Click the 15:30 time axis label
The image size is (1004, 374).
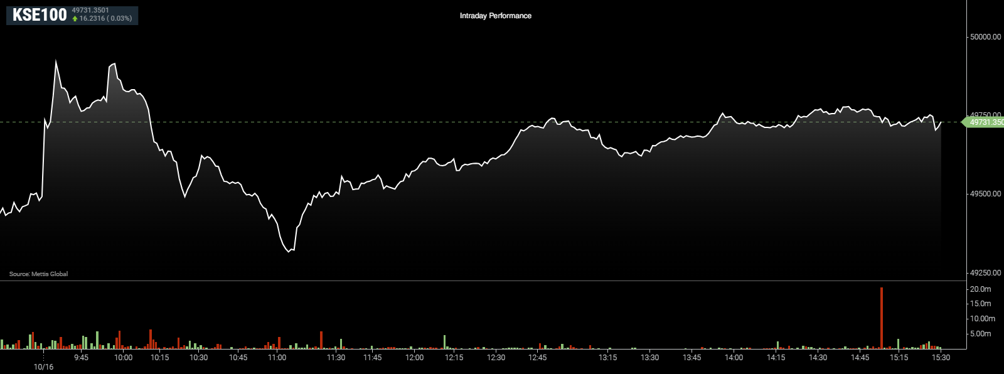pyautogui.click(x=941, y=358)
